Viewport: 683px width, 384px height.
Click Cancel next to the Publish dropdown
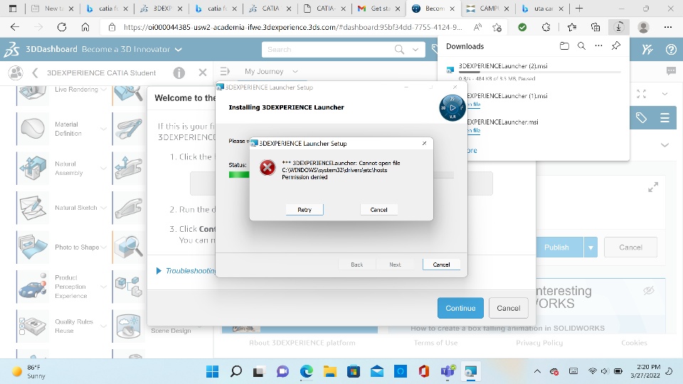pos(630,247)
